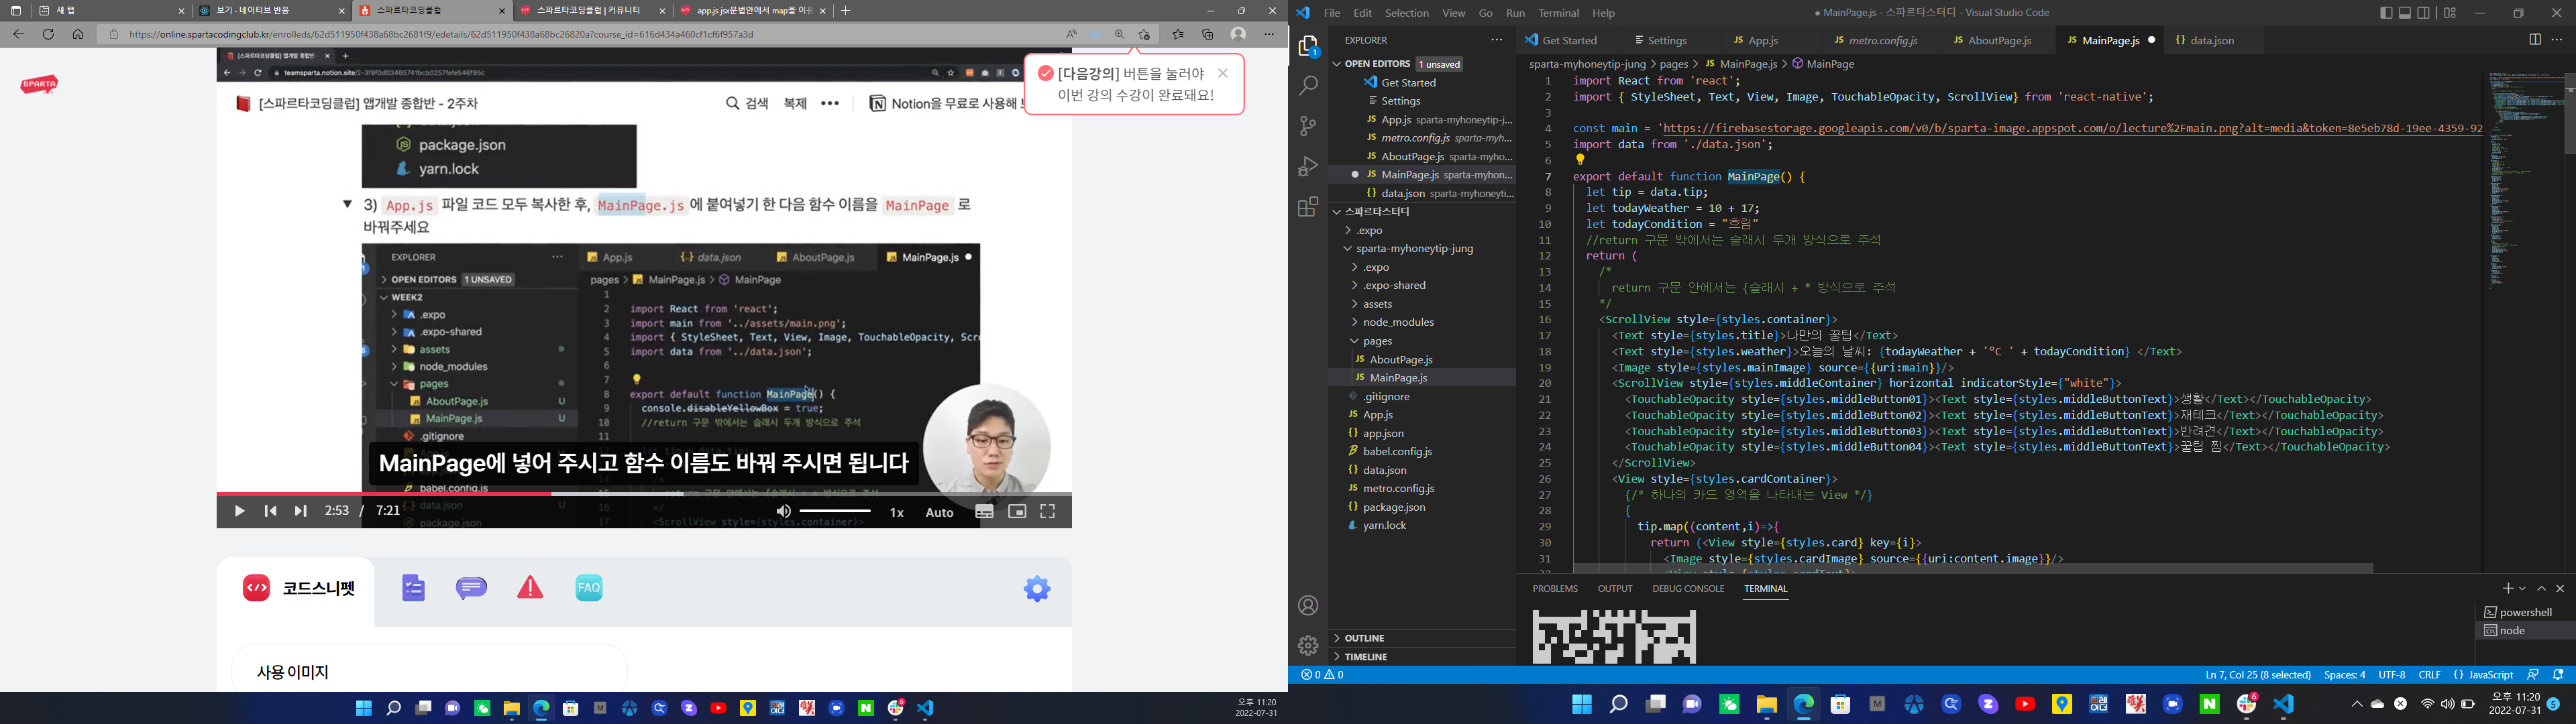Click the Edge read aloud icon

pos(1071,34)
